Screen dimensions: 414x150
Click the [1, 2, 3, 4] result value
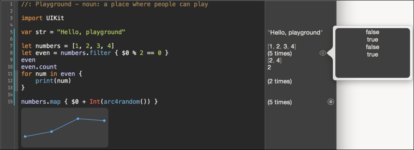(282, 47)
